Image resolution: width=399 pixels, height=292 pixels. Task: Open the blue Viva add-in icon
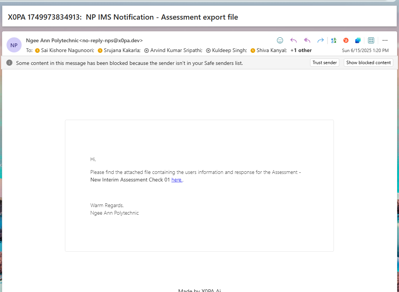coord(358,40)
